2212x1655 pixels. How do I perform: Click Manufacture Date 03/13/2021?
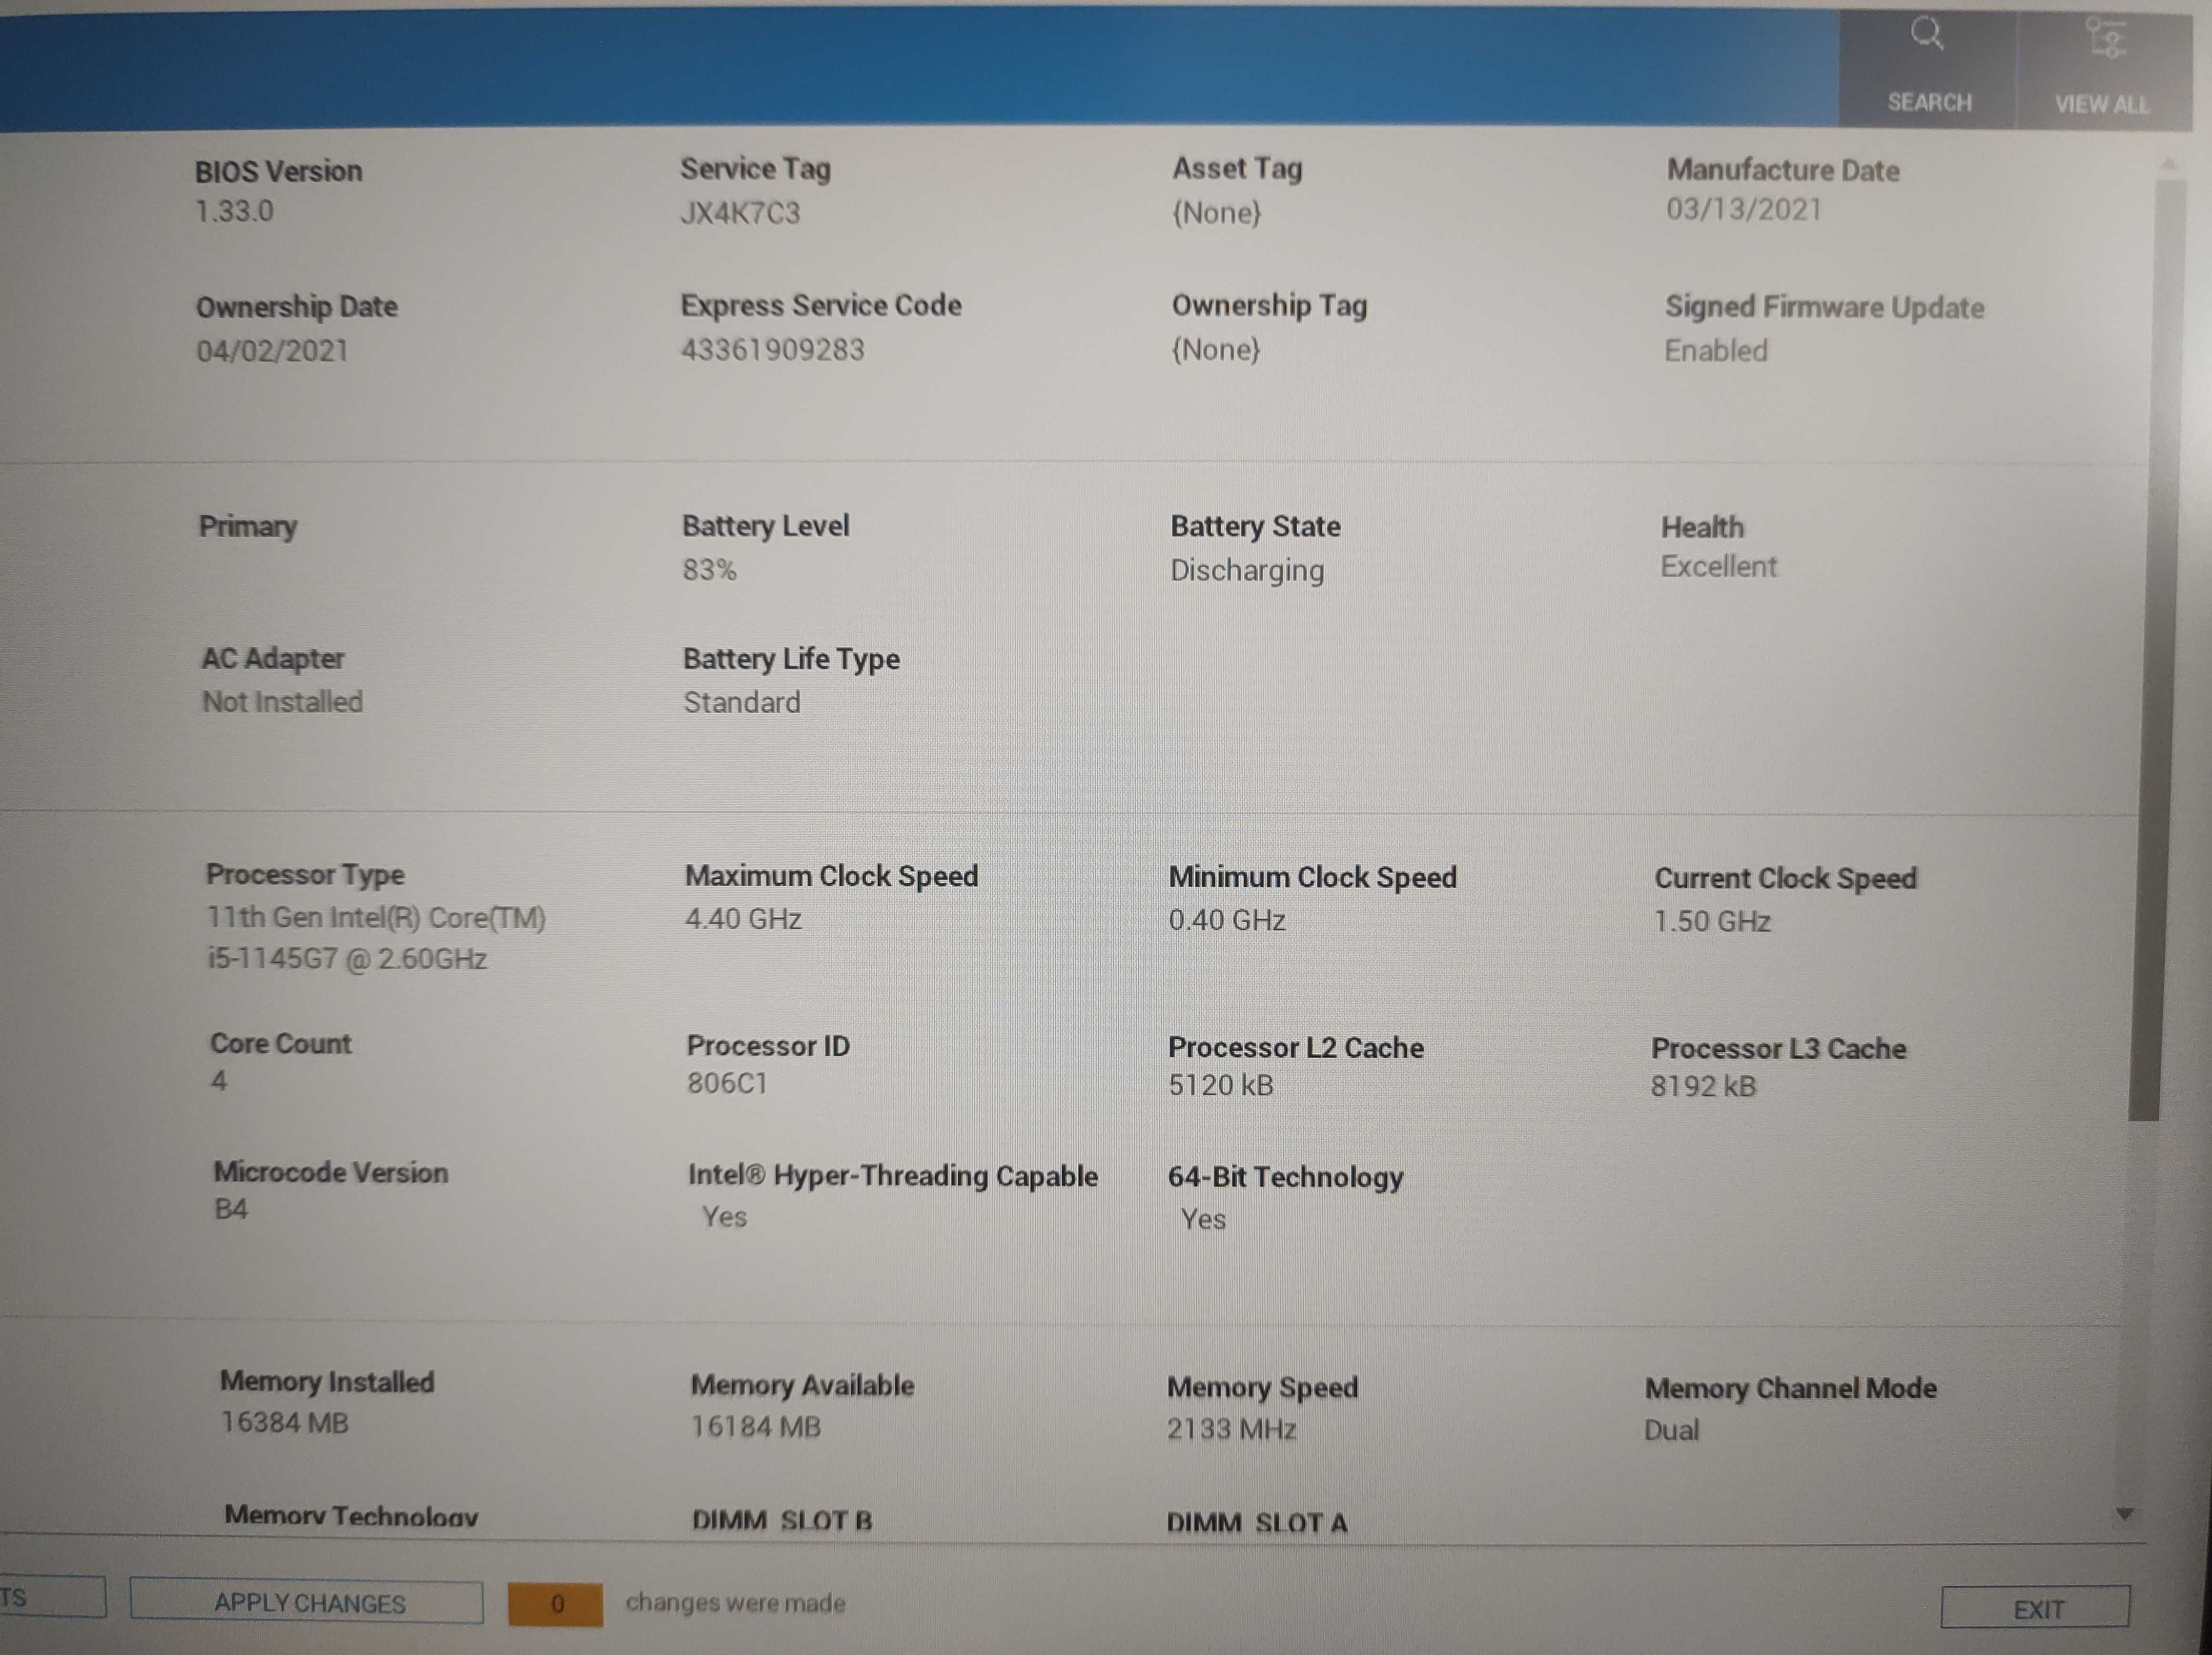(x=1743, y=210)
